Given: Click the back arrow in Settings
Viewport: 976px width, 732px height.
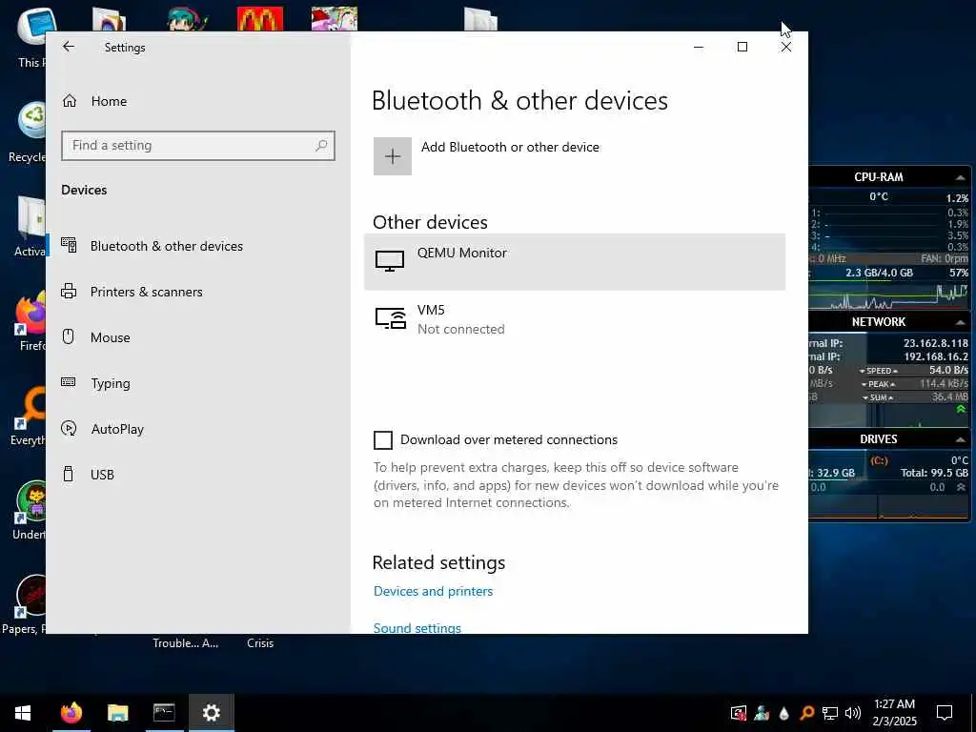Looking at the screenshot, I should click(x=69, y=47).
